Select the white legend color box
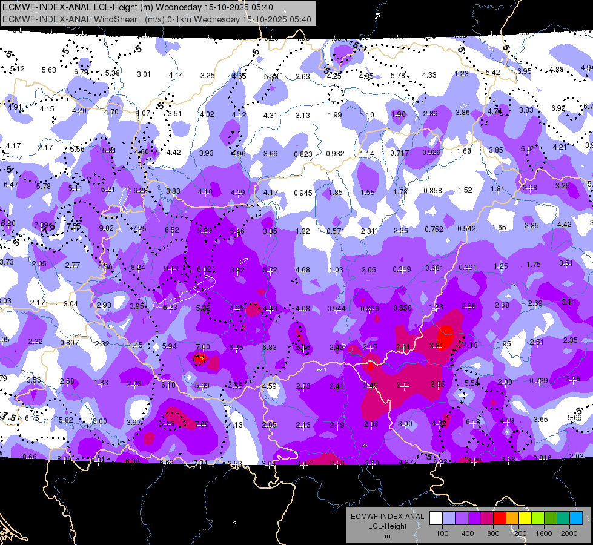Image resolution: width=593 pixels, height=545 pixels. 436,518
